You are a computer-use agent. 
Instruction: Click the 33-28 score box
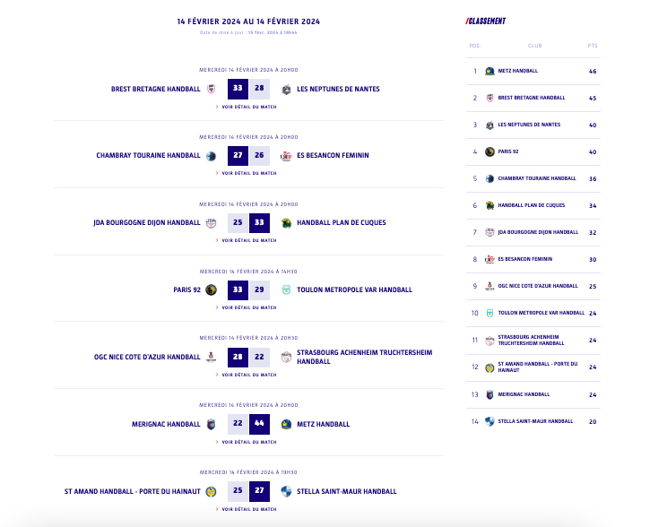tap(248, 89)
